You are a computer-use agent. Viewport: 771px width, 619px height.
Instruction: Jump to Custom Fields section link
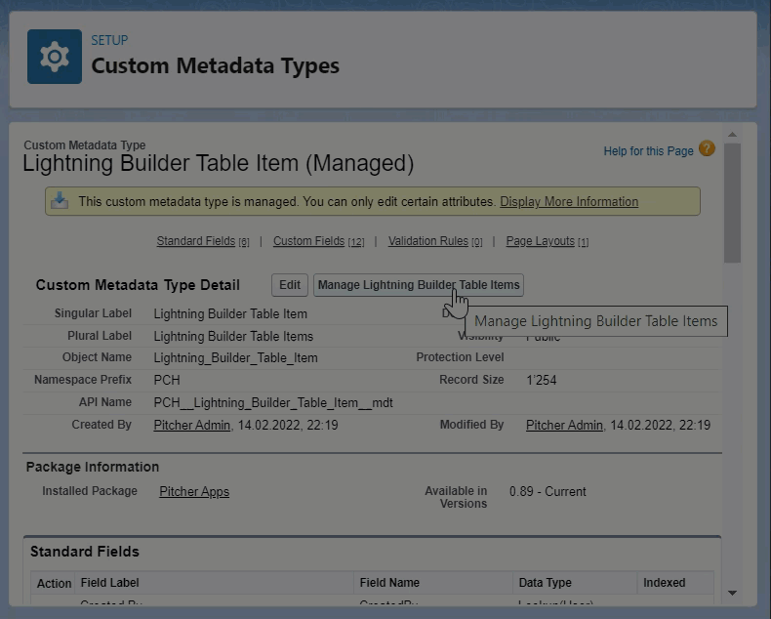pos(308,241)
